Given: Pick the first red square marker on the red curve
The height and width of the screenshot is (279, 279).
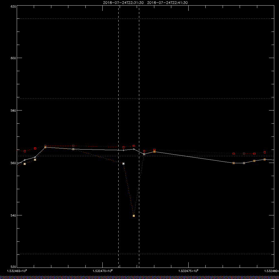Looking at the screenshot, I should pos(25,151).
